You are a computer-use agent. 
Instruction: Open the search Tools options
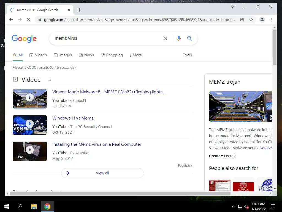(x=187, y=55)
